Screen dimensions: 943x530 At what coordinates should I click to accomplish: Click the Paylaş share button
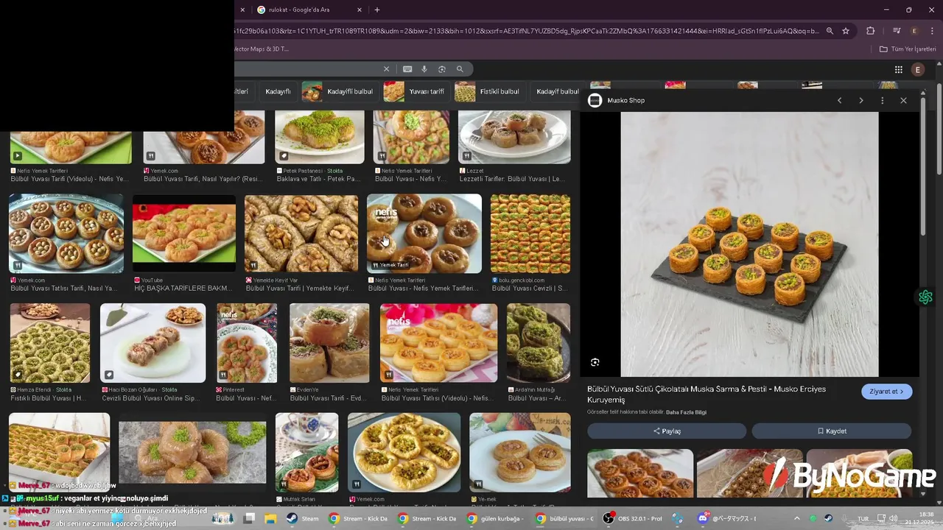tap(667, 431)
